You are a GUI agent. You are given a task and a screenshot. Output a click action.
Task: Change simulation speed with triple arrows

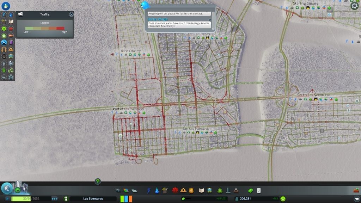[x=55, y=199]
